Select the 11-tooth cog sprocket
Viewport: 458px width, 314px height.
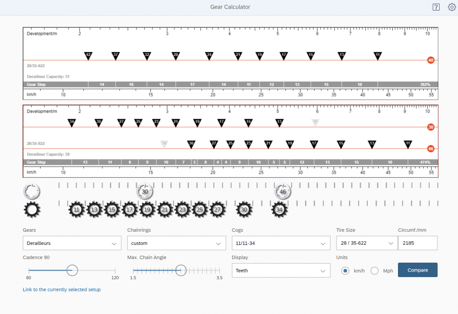76,210
